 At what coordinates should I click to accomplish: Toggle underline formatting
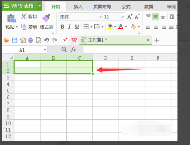pyautogui.click(x=77, y=27)
